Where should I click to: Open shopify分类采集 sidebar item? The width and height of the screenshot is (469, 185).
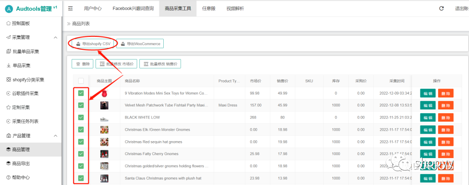point(28,79)
